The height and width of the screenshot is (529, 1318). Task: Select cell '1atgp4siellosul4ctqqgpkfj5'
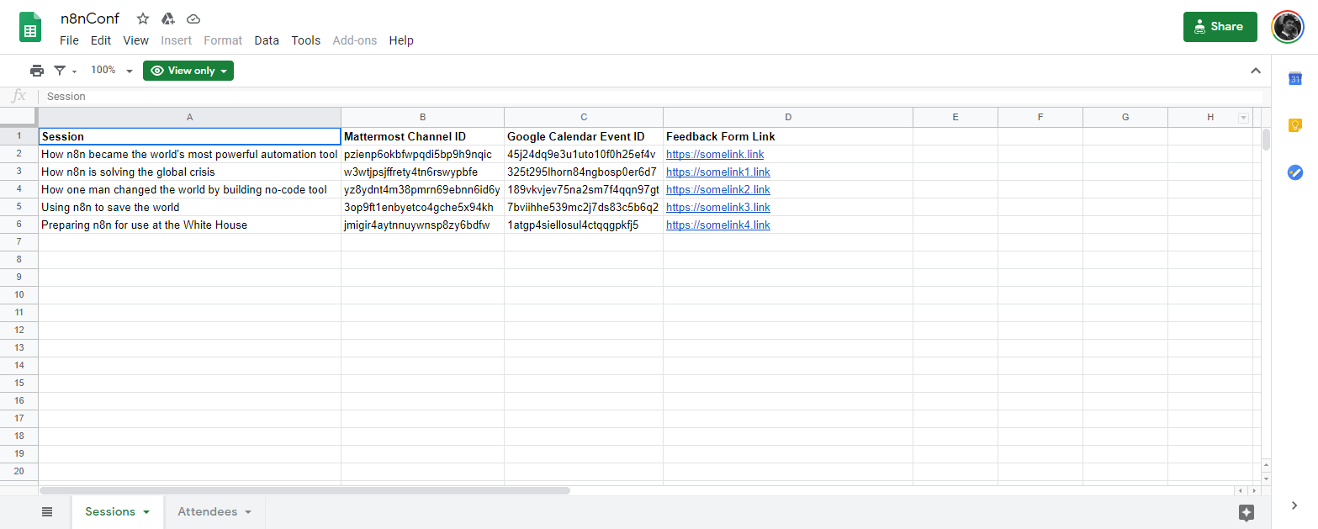pyautogui.click(x=584, y=225)
